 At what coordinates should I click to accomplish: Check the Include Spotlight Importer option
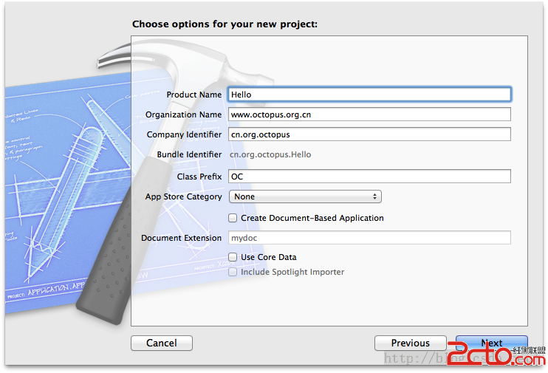tap(233, 272)
